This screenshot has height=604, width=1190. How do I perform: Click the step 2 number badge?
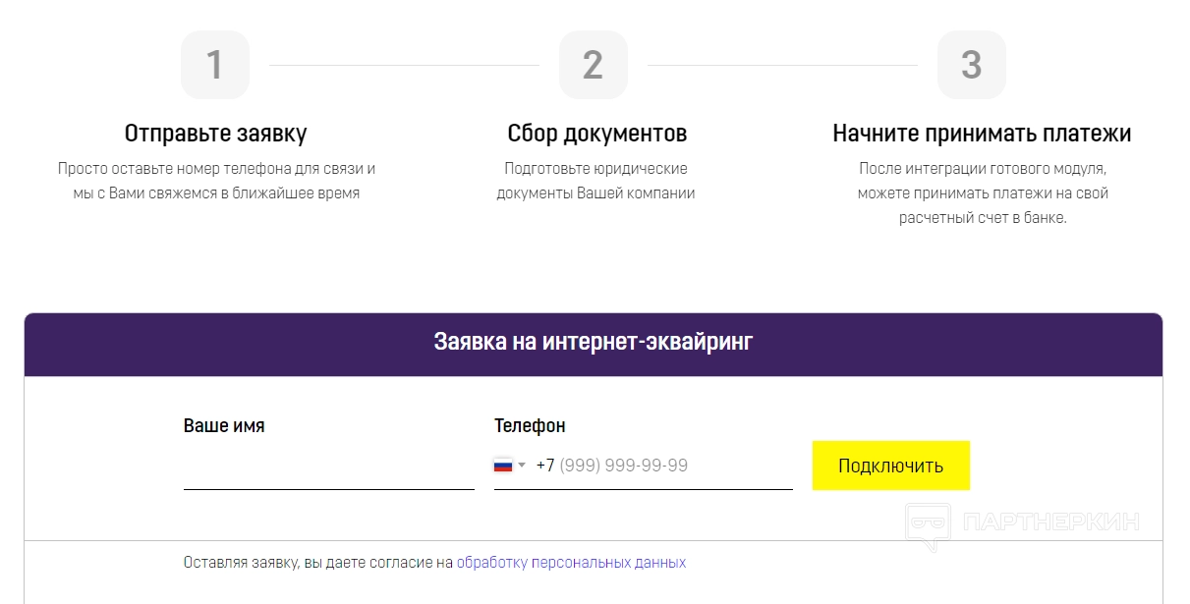[593, 65]
